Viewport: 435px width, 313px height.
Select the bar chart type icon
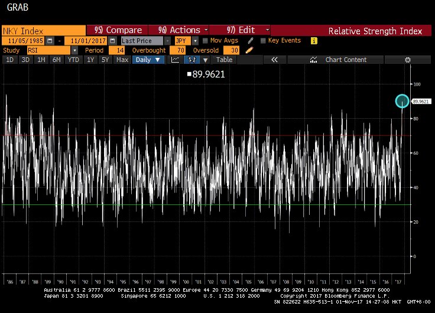click(x=192, y=60)
